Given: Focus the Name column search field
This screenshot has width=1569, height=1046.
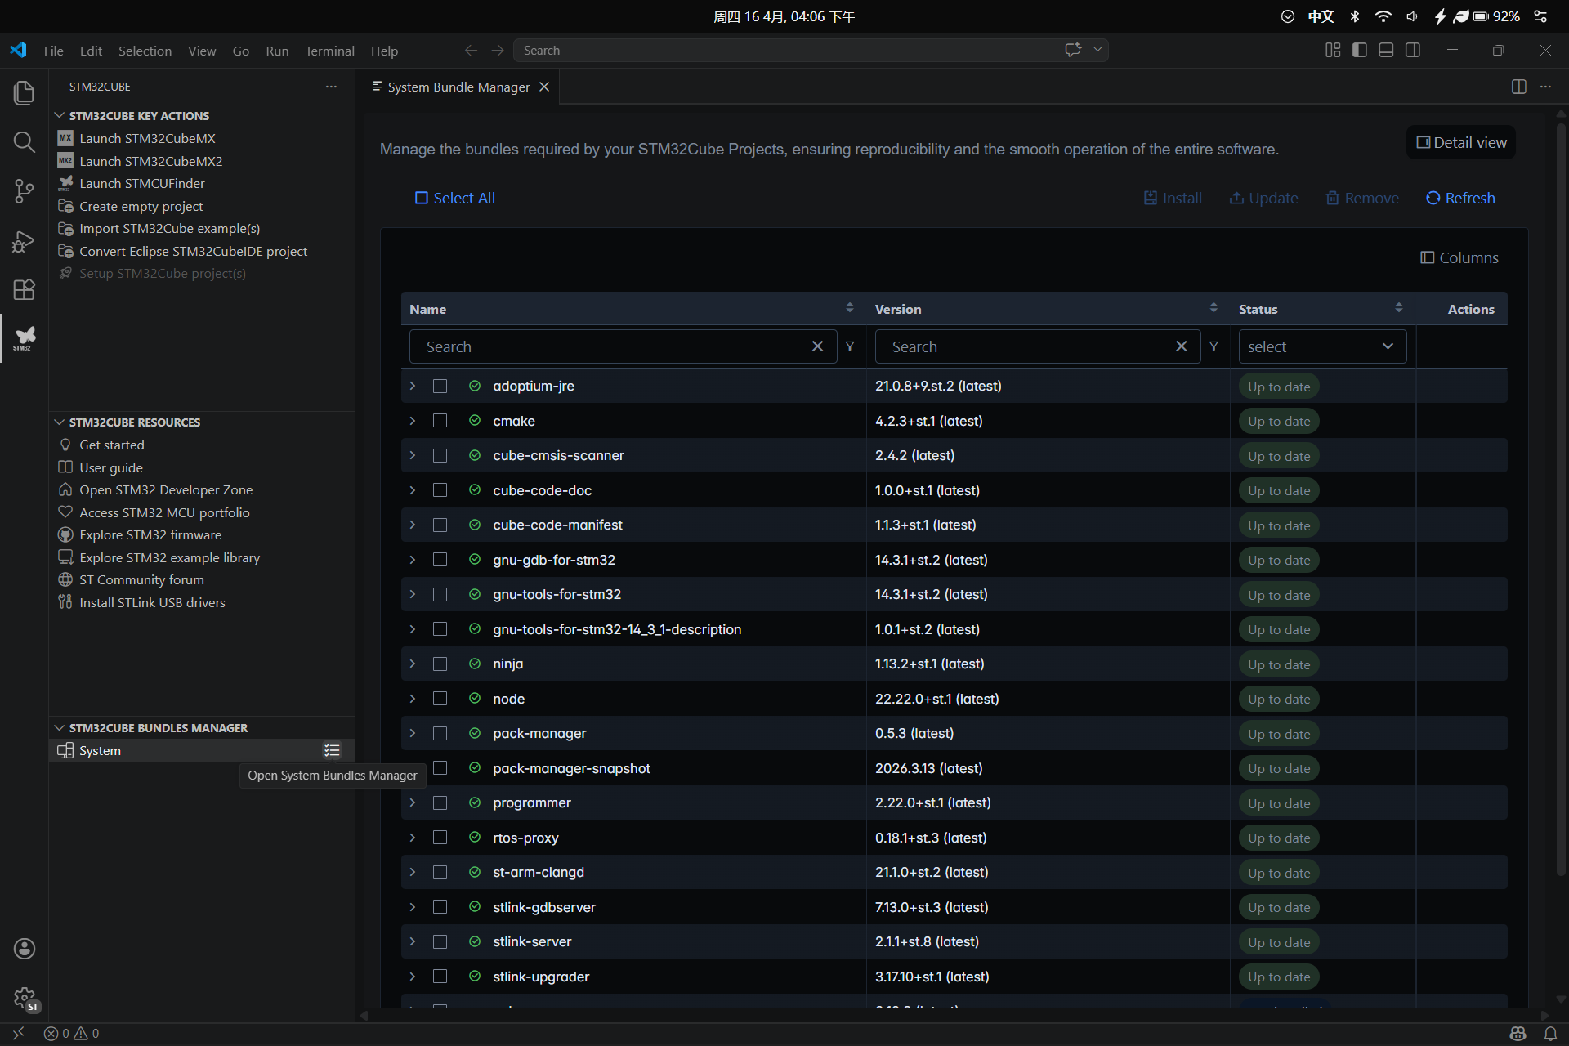Looking at the screenshot, I should coord(623,346).
